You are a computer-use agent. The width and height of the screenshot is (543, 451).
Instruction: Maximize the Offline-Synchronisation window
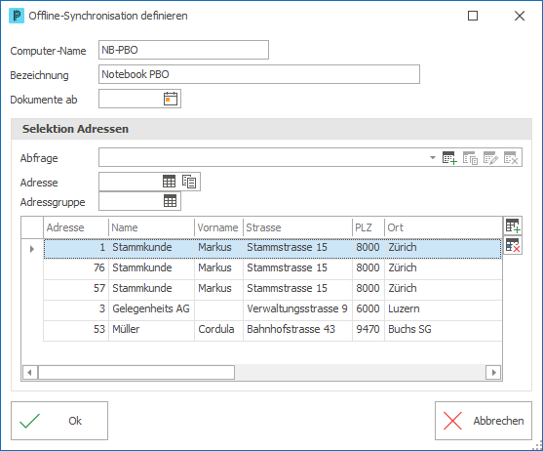pos(473,16)
